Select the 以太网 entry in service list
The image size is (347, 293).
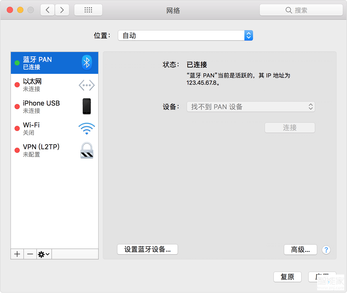click(x=43, y=85)
